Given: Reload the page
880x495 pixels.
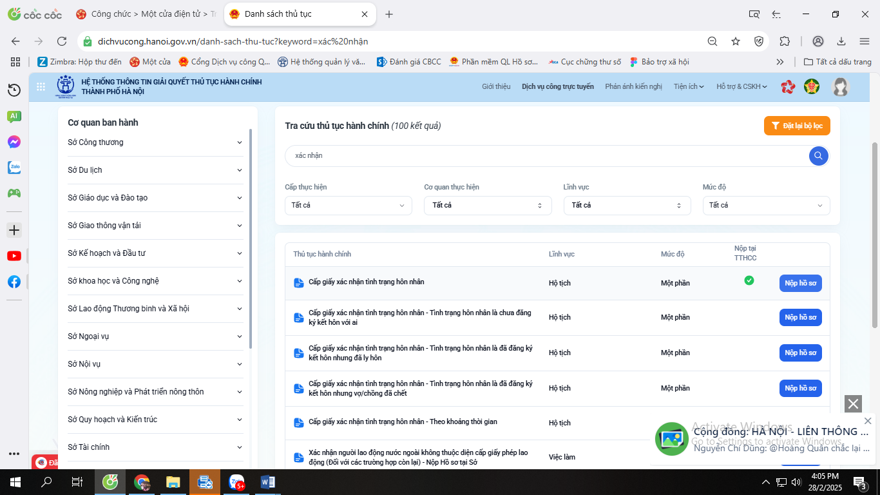Looking at the screenshot, I should click(x=62, y=41).
